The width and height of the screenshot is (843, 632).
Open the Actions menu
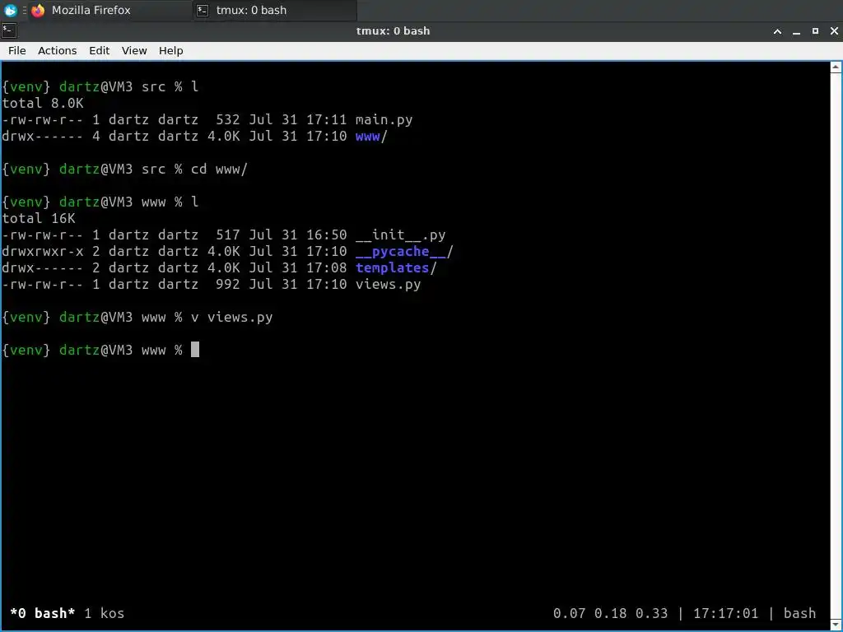click(57, 50)
